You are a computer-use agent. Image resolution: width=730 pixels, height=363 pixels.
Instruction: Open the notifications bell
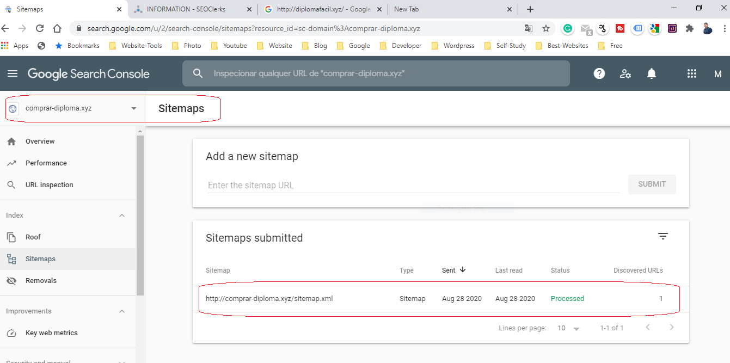[x=651, y=73]
